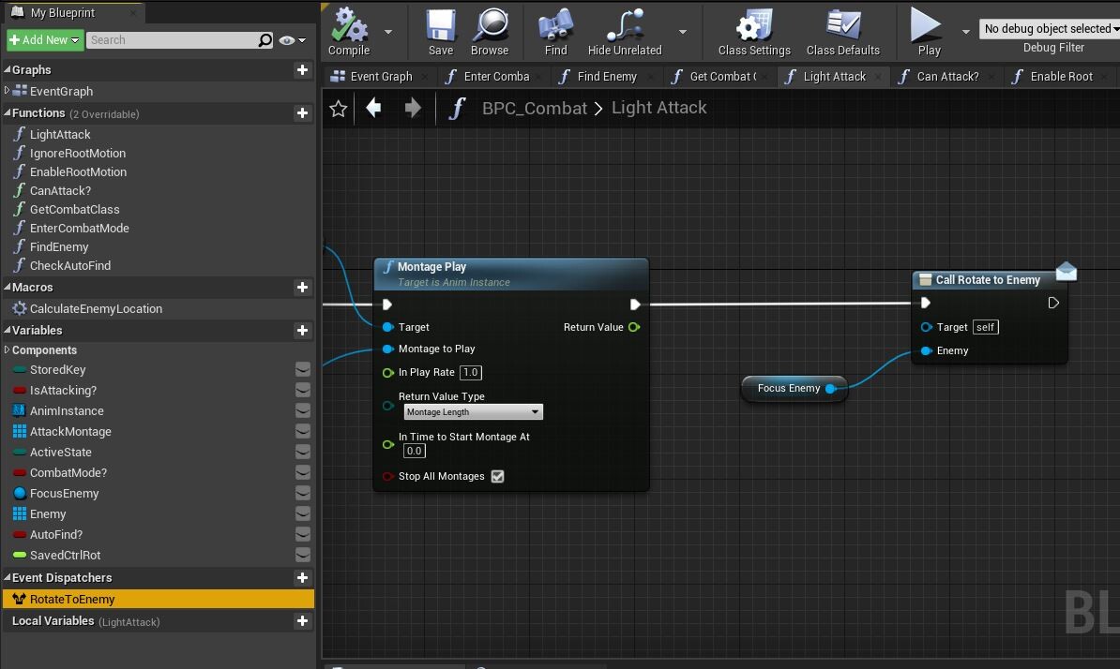The width and height of the screenshot is (1120, 669).
Task: Compile the blueprint
Action: pos(349,31)
